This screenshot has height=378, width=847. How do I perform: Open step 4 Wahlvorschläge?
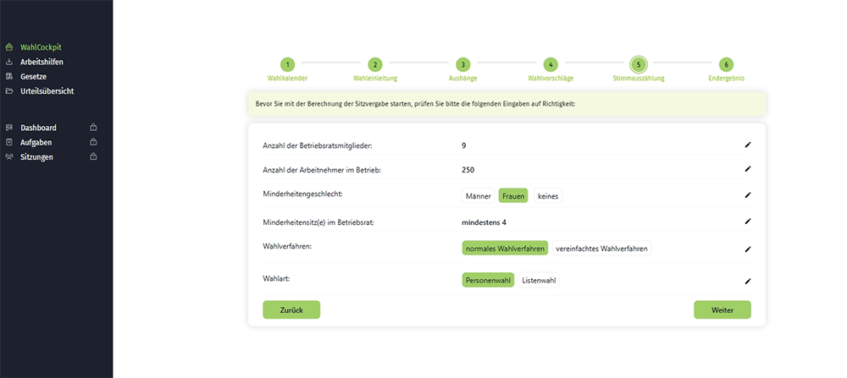coord(551,65)
